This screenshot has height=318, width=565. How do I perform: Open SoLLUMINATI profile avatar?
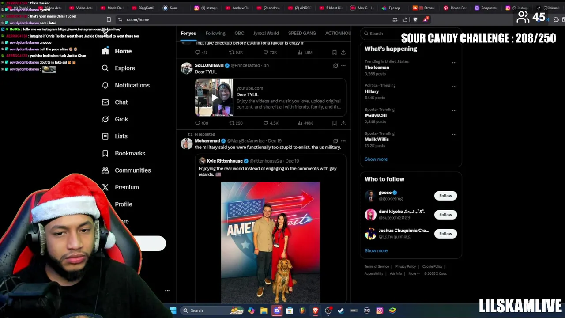click(x=187, y=68)
